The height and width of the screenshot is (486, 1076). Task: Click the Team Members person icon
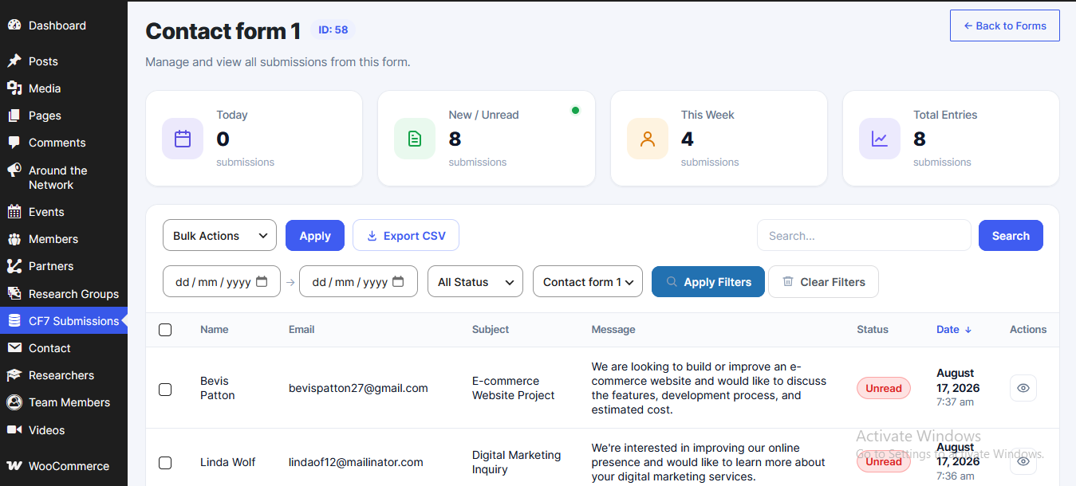point(14,402)
